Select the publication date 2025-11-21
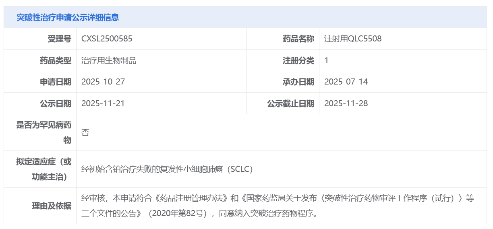The image size is (493, 229). (103, 103)
